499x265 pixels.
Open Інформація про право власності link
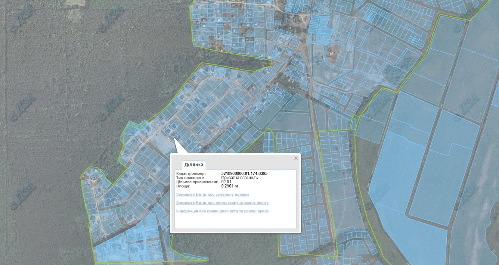222,211
